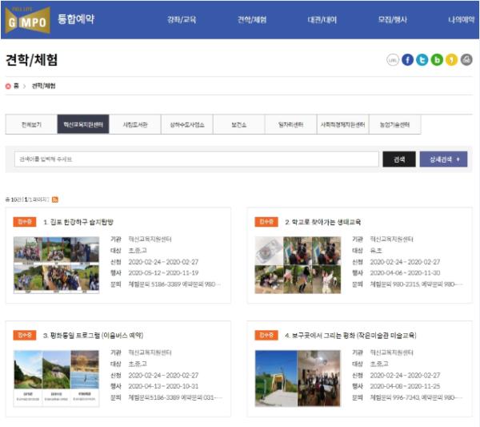Click the red home icon in the breadcrumb
The image size is (480, 427).
pyautogui.click(x=9, y=86)
